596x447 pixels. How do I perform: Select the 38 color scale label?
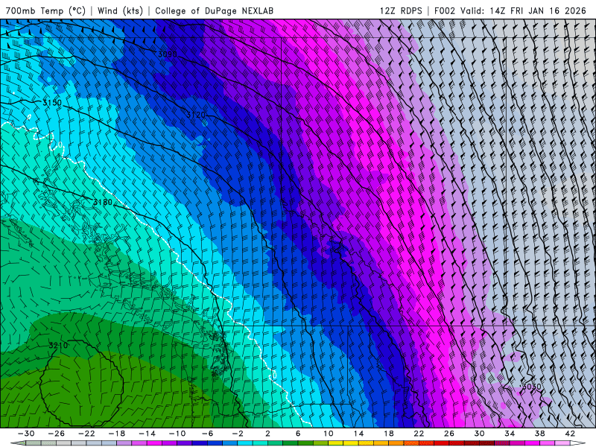(x=539, y=434)
